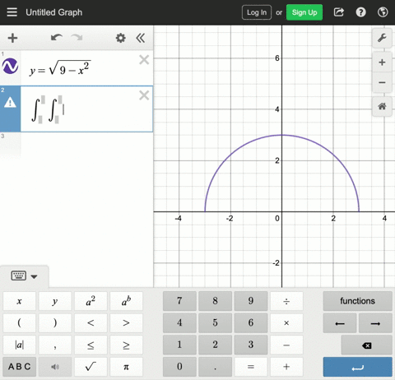Undo the last action

point(57,38)
